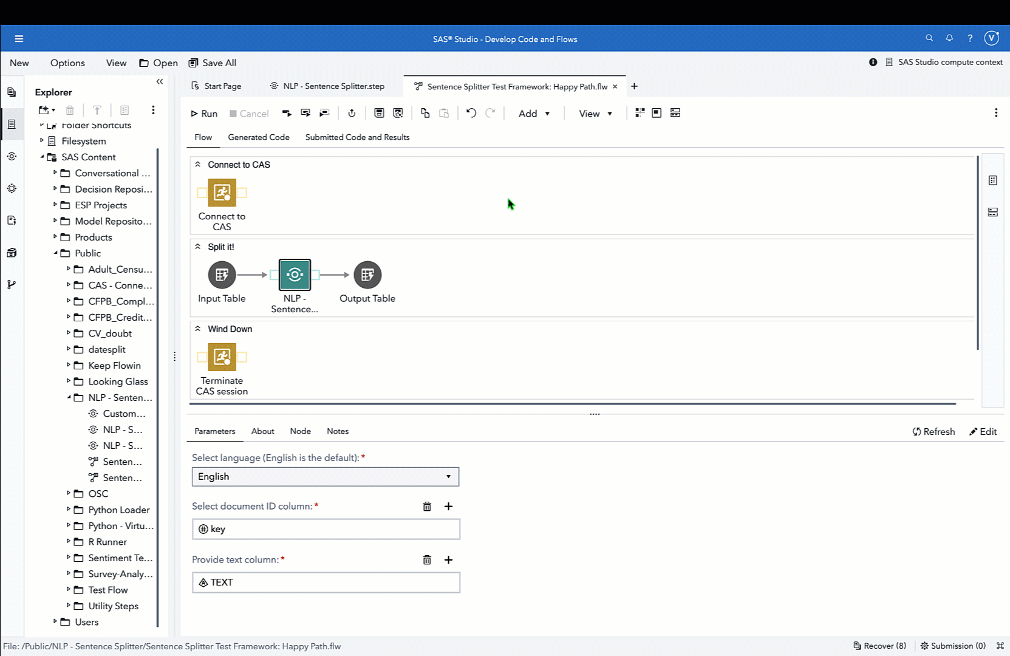Collapse the Explorer pane
1010x656 pixels.
pyautogui.click(x=160, y=81)
